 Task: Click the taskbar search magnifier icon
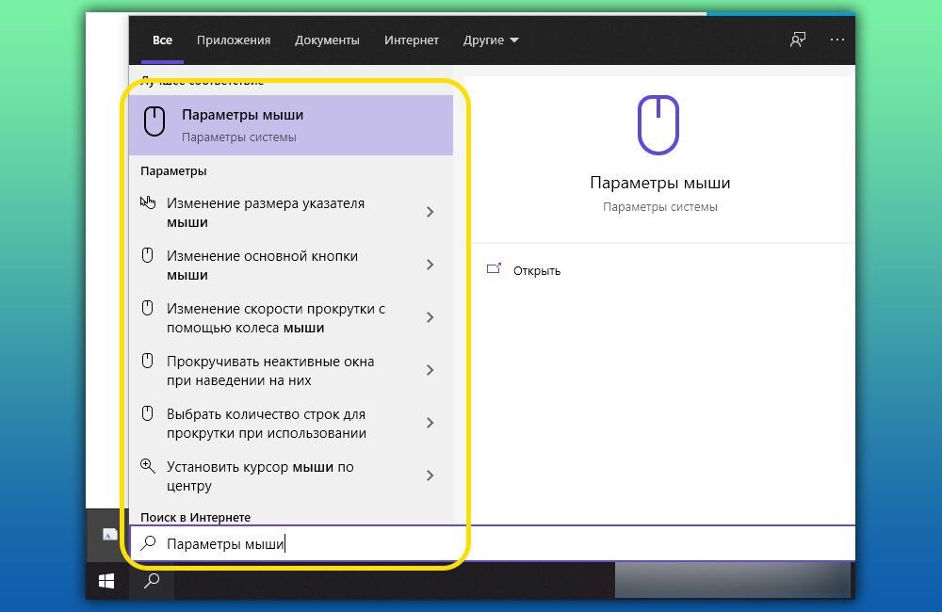click(151, 580)
